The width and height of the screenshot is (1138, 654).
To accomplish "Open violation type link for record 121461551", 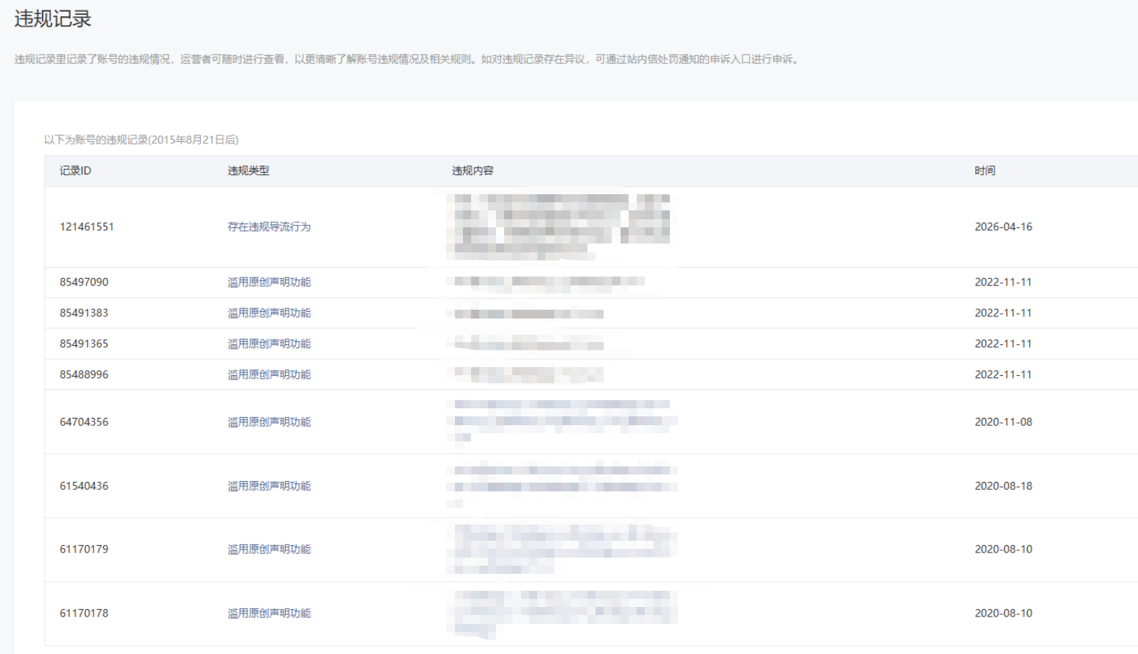I will [x=269, y=227].
